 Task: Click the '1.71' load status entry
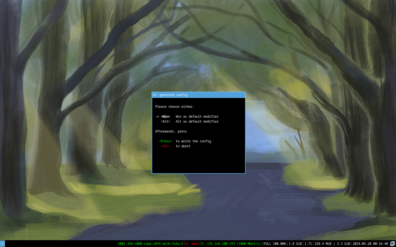point(308,244)
